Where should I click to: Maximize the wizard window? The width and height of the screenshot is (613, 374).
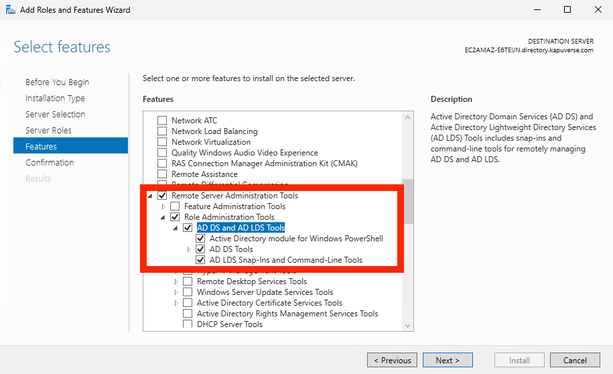click(x=567, y=10)
